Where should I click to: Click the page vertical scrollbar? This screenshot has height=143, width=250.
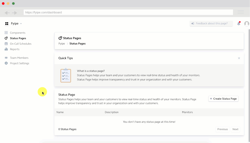click(x=249, y=85)
